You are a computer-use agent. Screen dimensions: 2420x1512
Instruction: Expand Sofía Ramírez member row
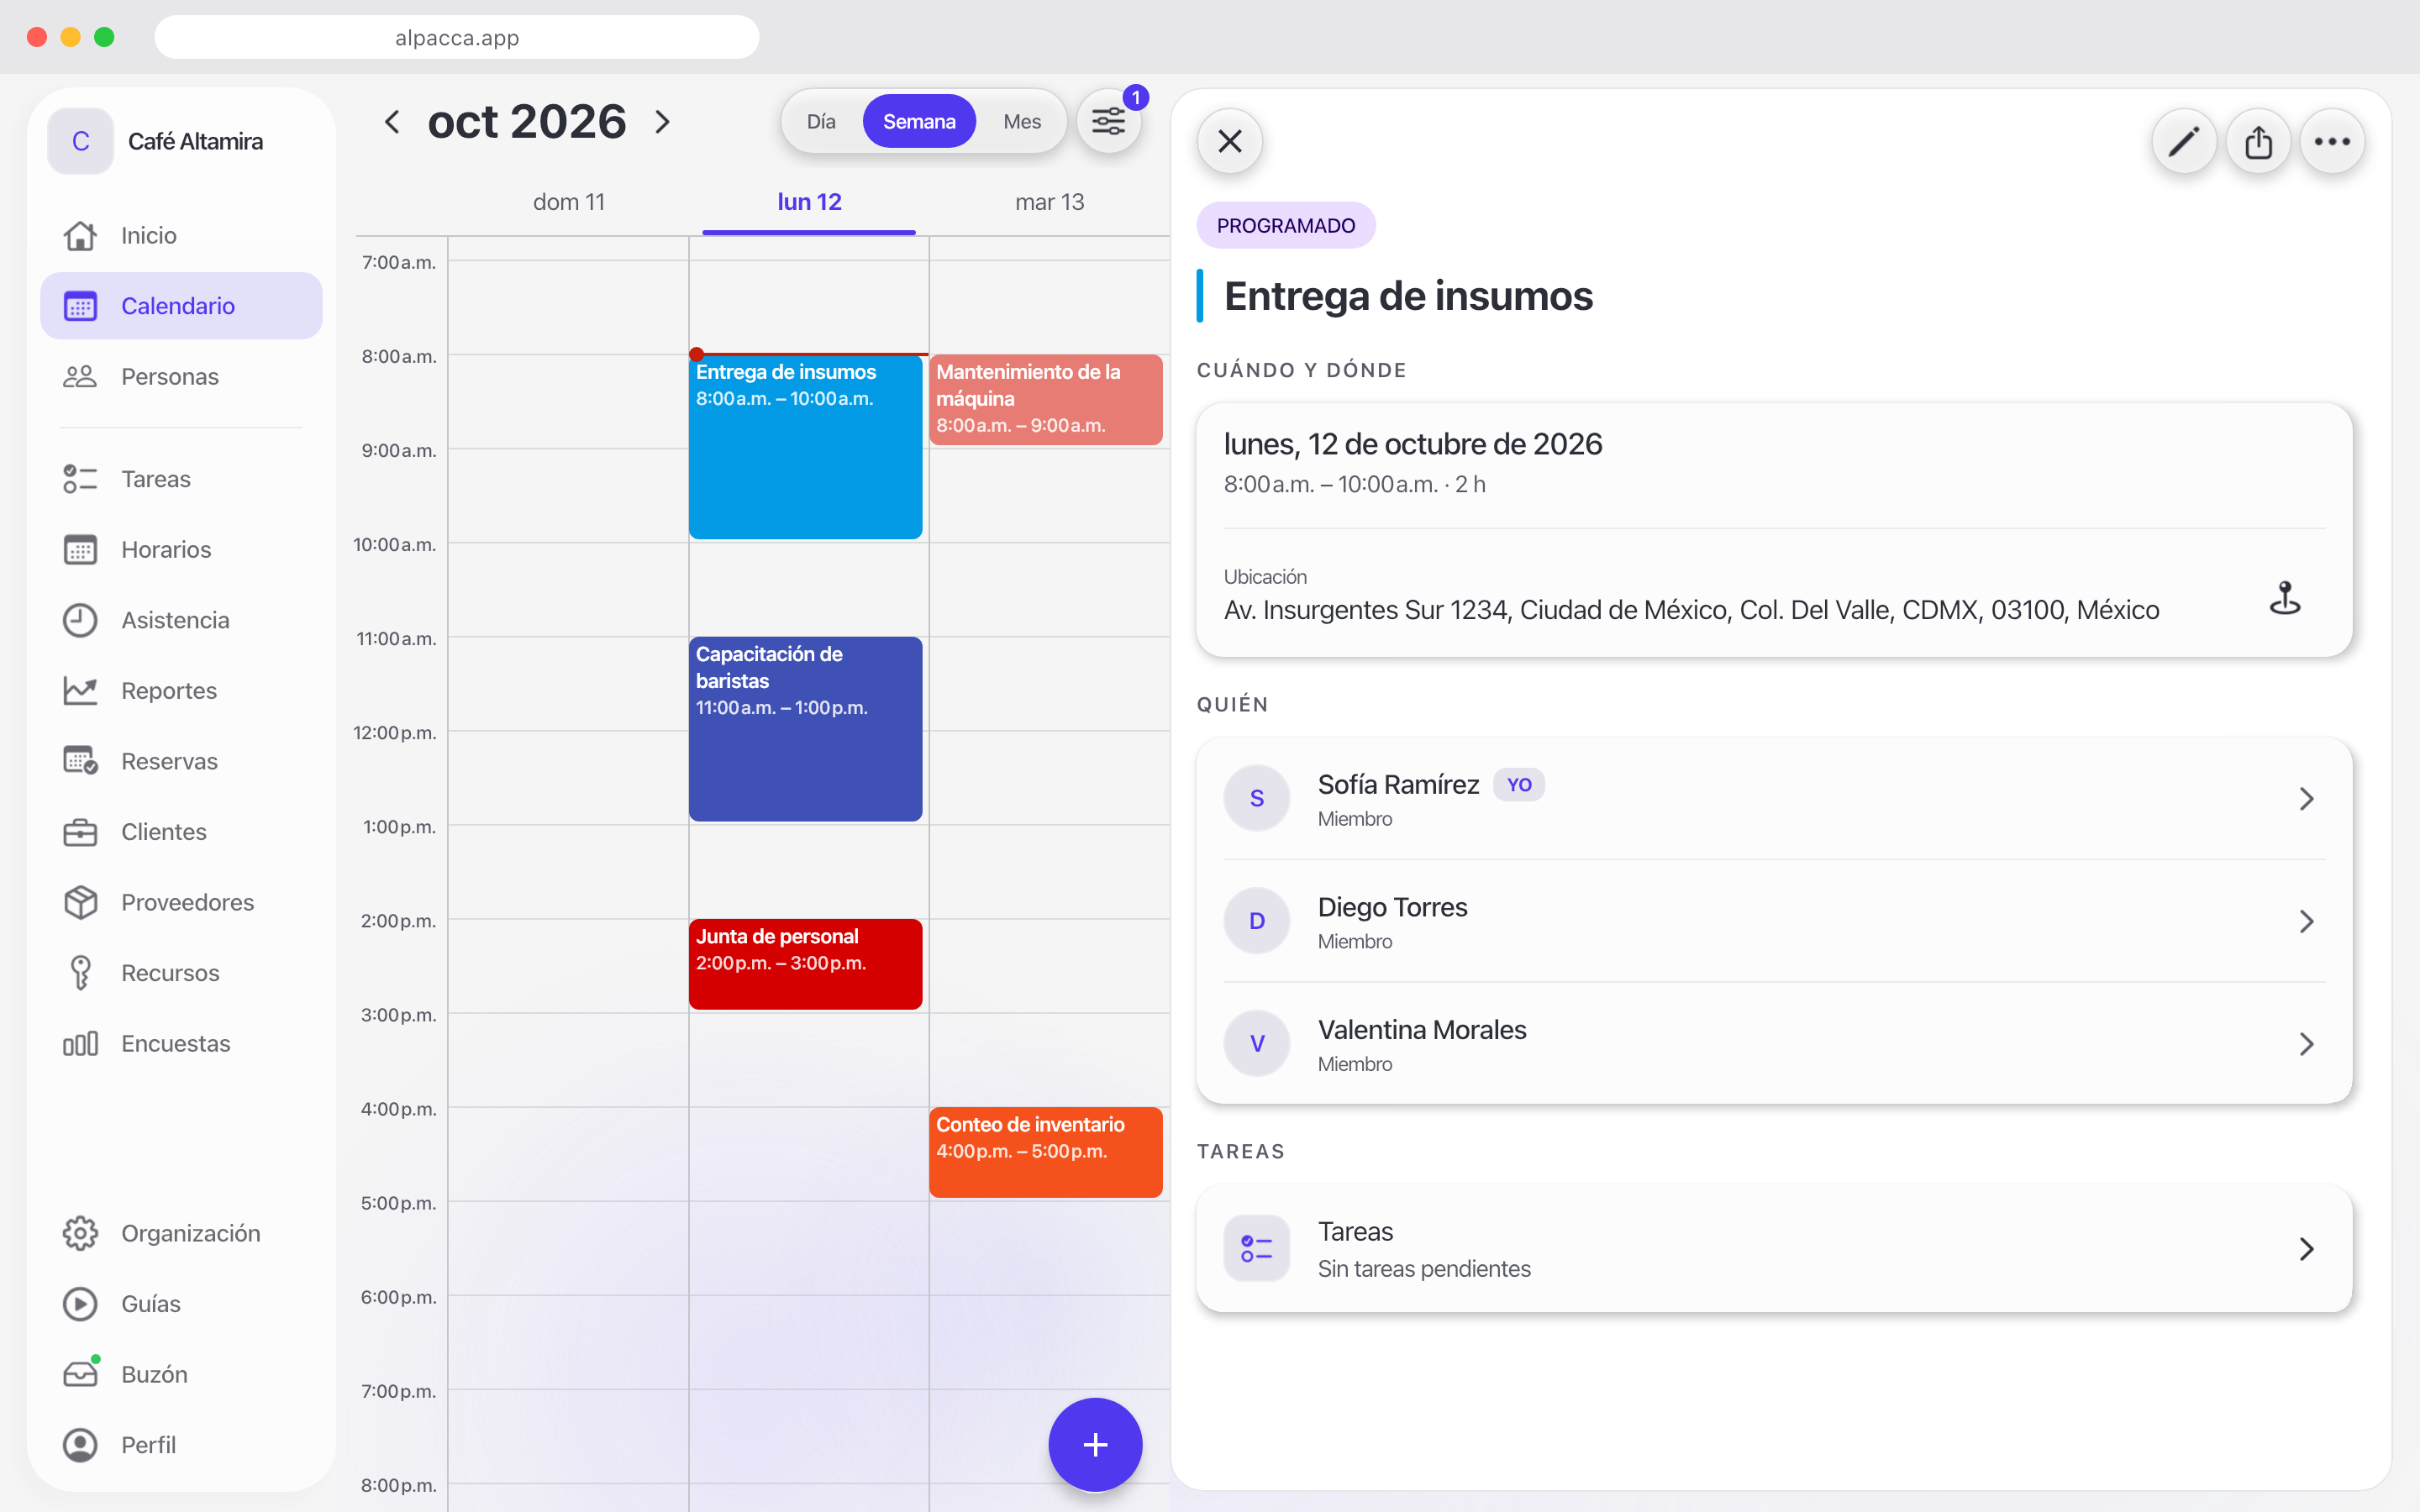point(1774,798)
